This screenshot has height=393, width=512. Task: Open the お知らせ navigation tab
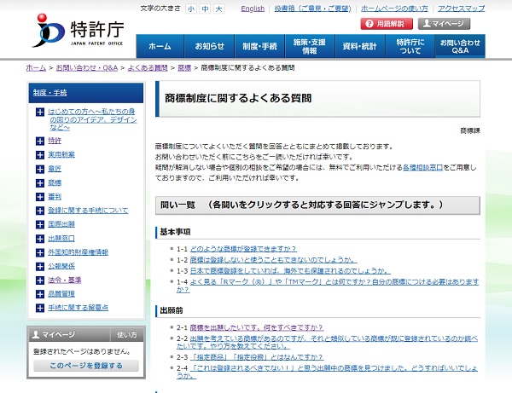[210, 46]
